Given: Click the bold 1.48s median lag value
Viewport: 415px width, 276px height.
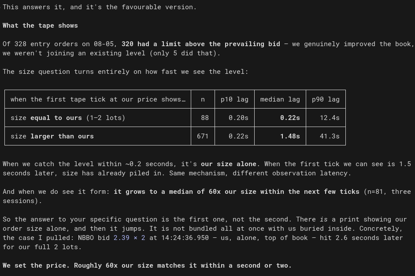Looking at the screenshot, I should [290, 136].
